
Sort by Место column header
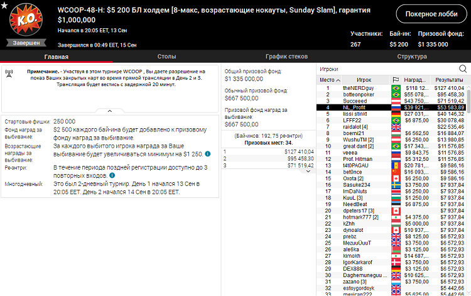point(327,80)
